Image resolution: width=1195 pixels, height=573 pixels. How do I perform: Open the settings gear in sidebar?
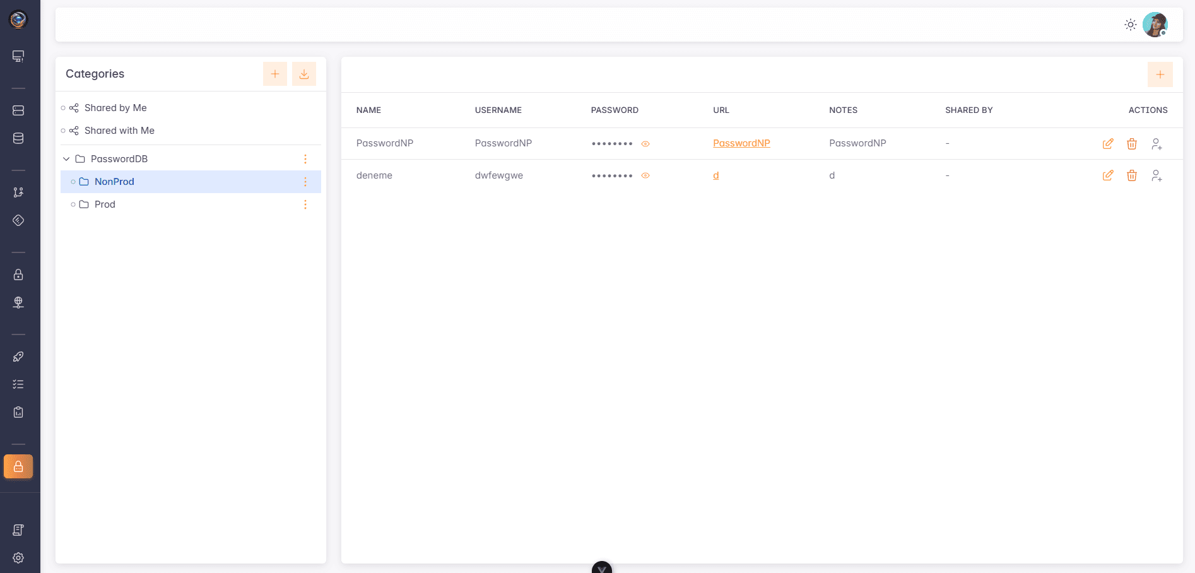coord(18,558)
